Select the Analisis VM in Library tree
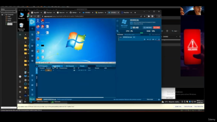 10,24
